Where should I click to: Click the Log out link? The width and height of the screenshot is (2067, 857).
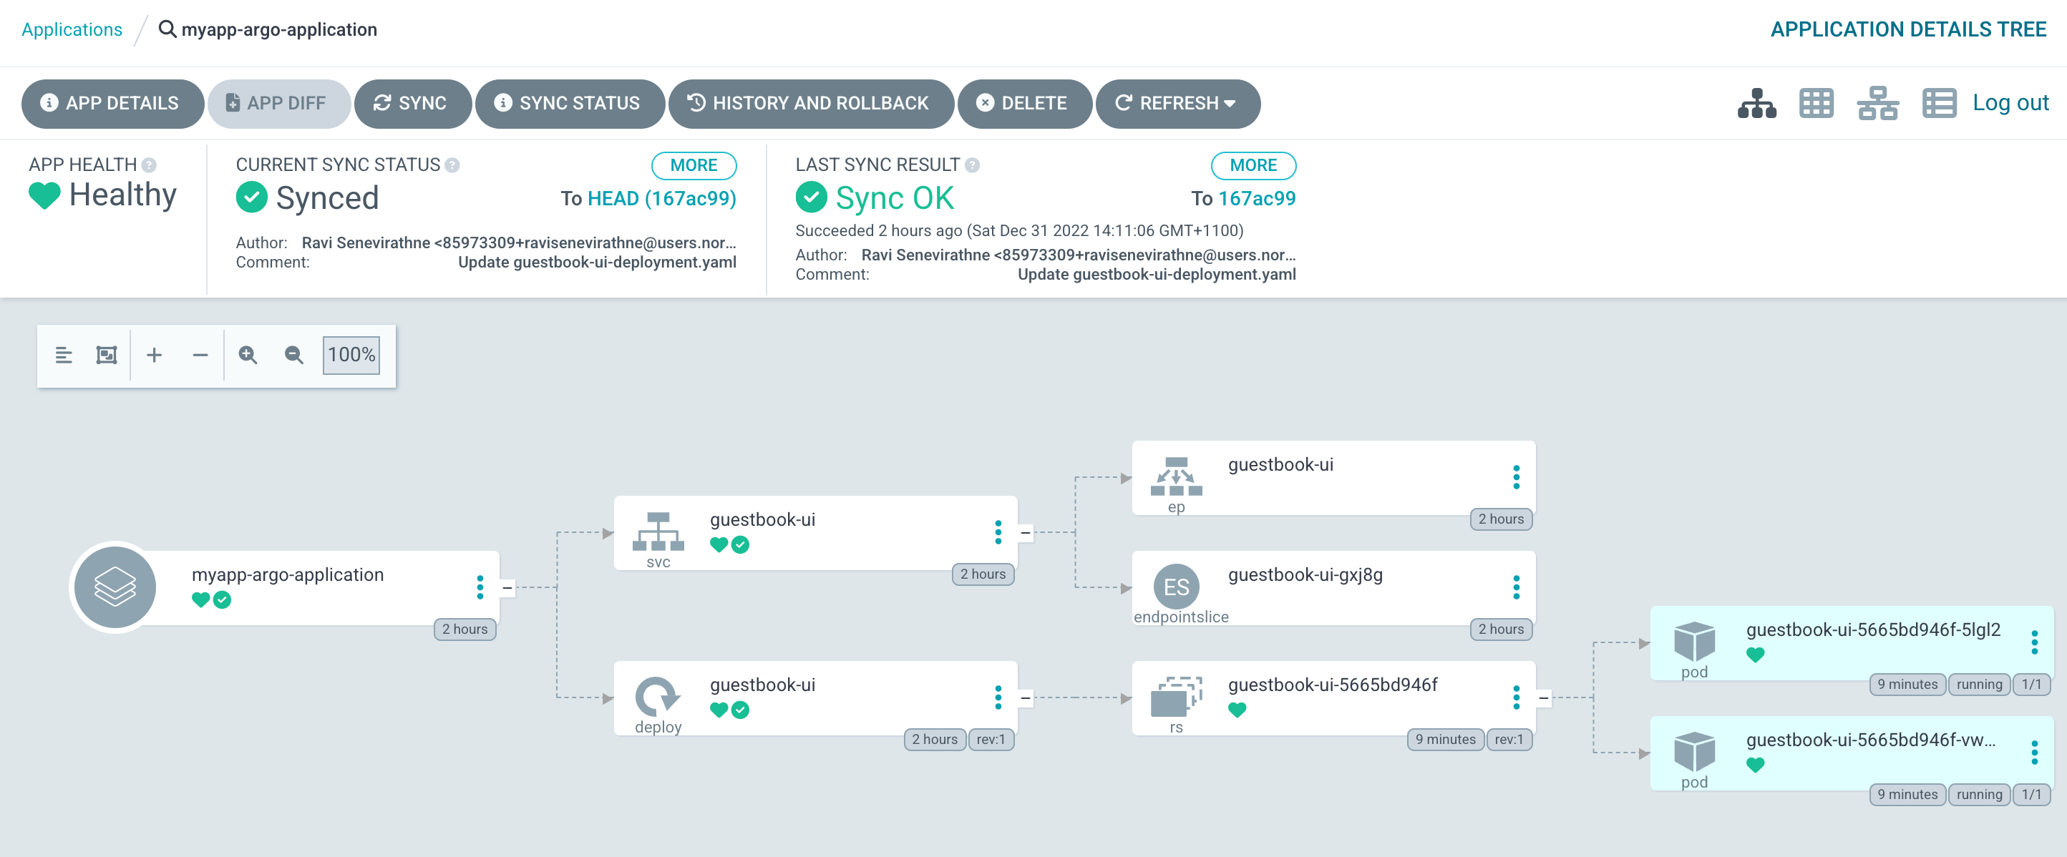click(x=2010, y=102)
